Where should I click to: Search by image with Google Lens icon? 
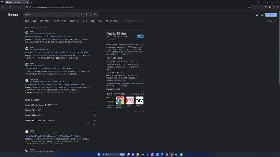coord(91,15)
